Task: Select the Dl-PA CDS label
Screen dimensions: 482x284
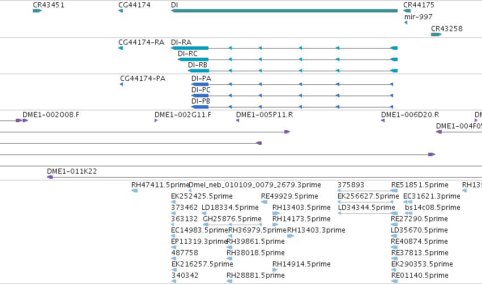Action: [201, 79]
